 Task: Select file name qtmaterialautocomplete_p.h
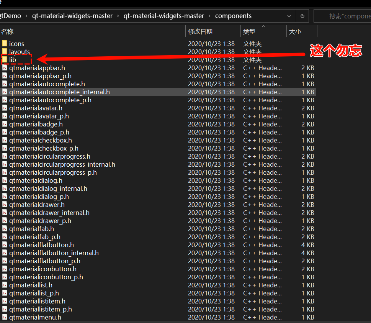point(50,100)
